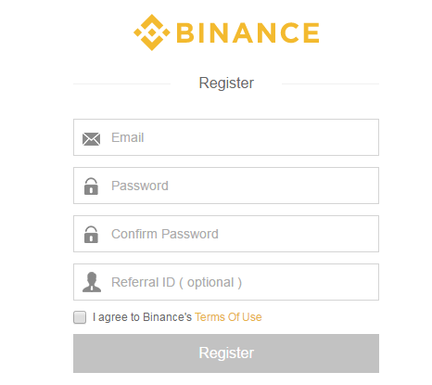Open the Terms Of Use link
Screen dimensions: 432x385
click(x=228, y=317)
